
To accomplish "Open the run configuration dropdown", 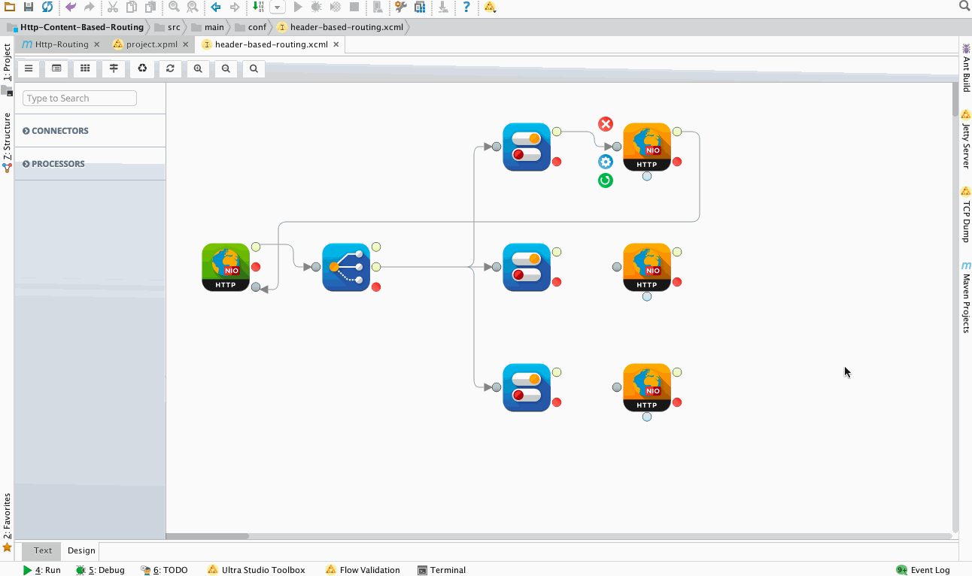I will [278, 7].
